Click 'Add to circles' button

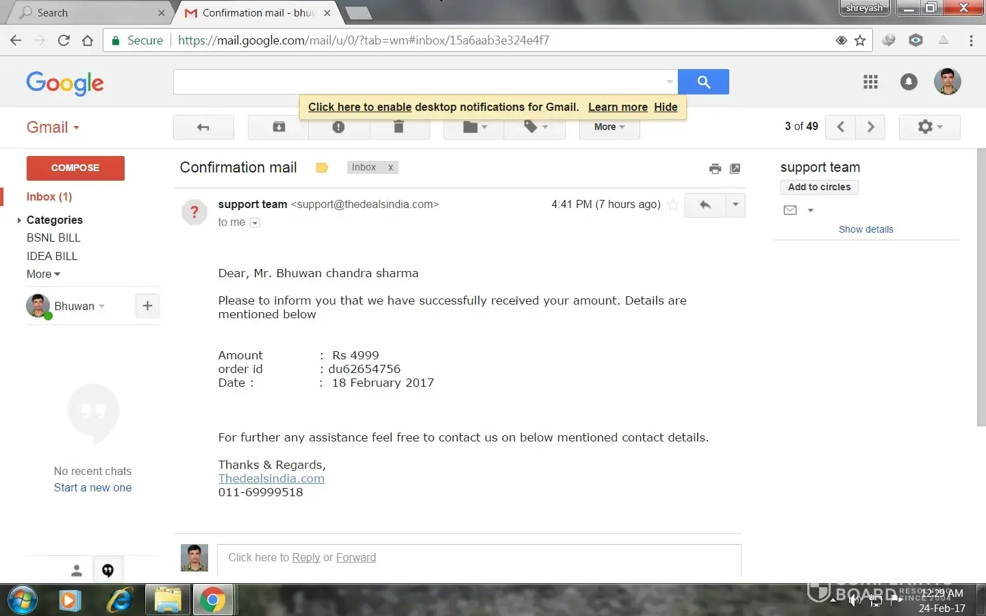819,188
